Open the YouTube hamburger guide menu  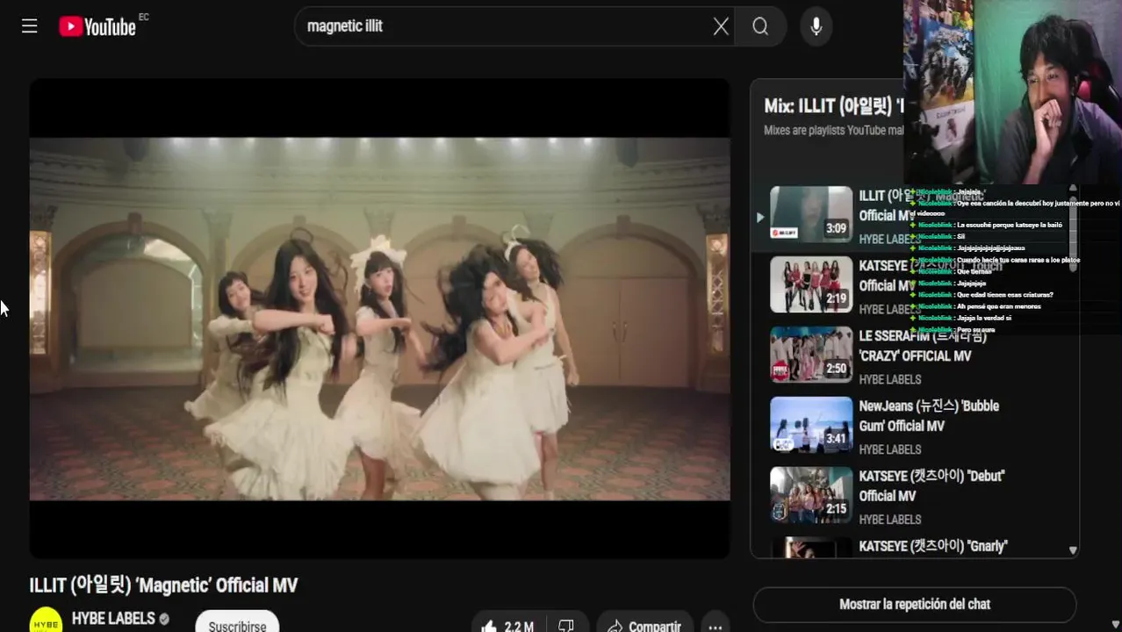tap(29, 26)
